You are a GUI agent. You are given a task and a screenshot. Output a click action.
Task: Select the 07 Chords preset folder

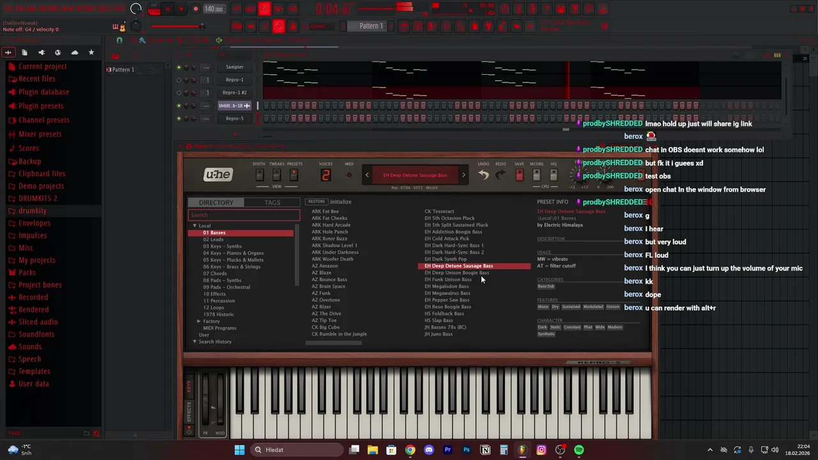click(215, 273)
